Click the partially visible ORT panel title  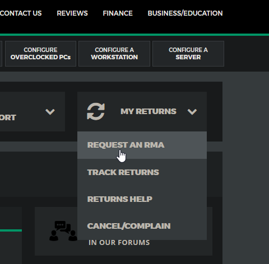[x=8, y=117]
